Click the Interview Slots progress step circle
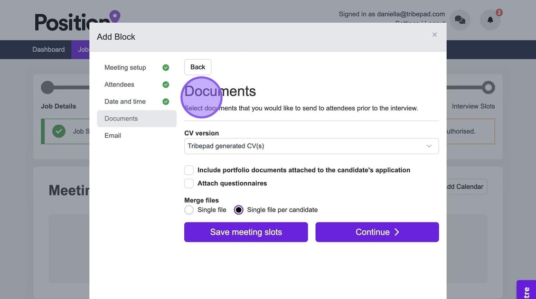Image resolution: width=536 pixels, height=299 pixels. [488, 87]
